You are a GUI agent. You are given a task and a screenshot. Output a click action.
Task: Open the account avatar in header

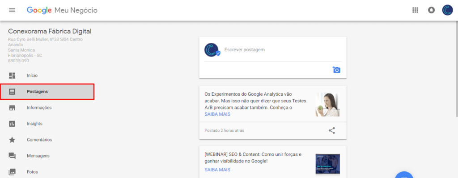(x=447, y=10)
